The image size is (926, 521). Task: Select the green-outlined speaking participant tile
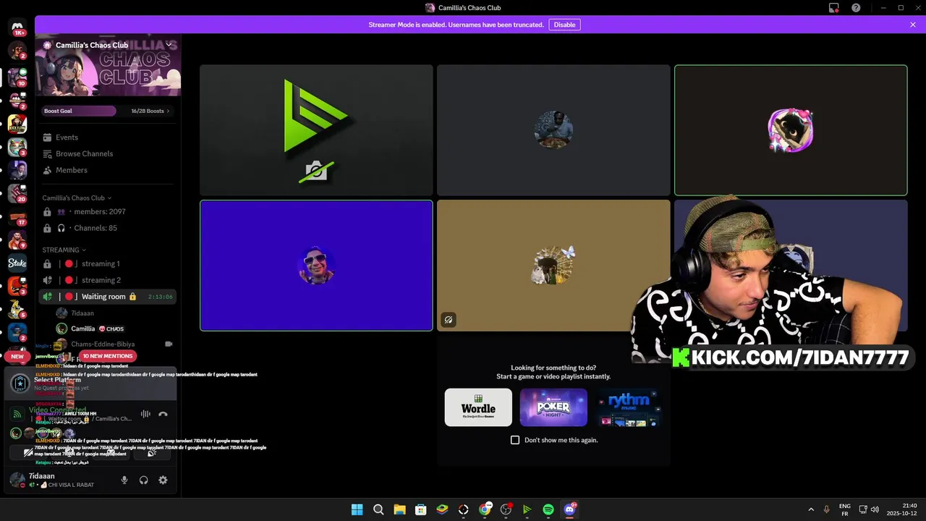pyautogui.click(x=791, y=130)
